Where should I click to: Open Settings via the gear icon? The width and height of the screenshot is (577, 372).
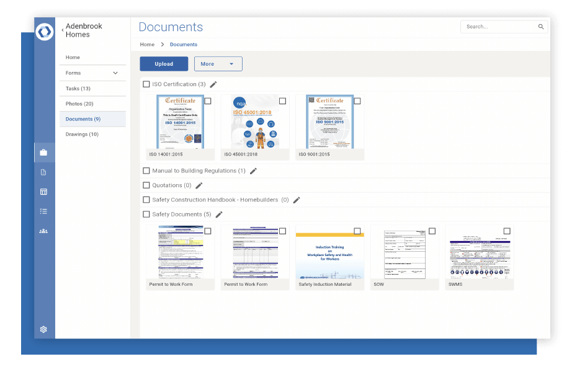tap(43, 329)
